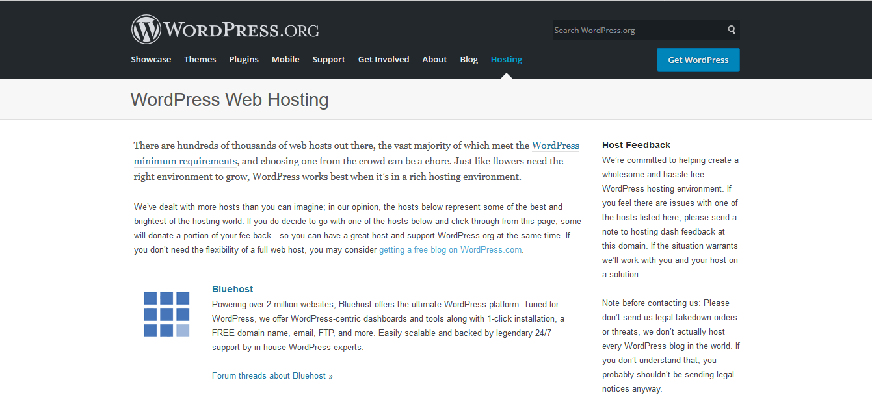
Task: Select the Hosting nav item
Action: (507, 59)
